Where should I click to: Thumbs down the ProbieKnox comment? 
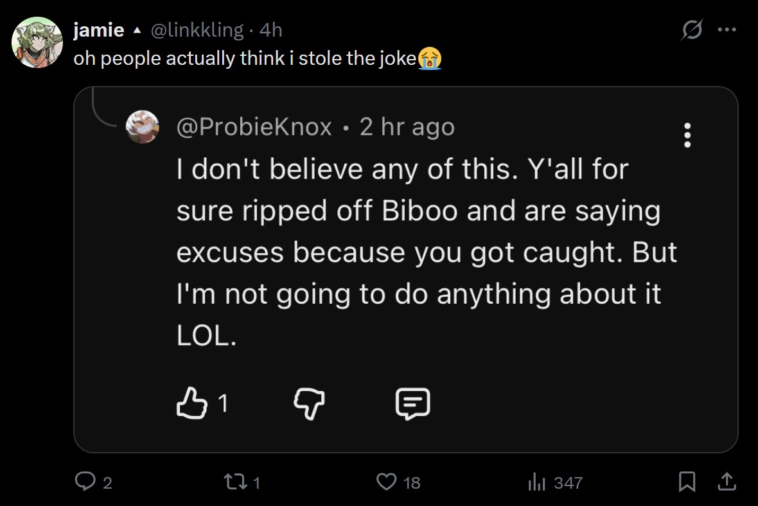tap(309, 403)
